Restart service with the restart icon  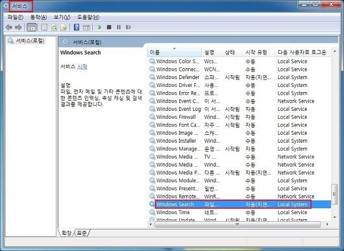[129, 27]
